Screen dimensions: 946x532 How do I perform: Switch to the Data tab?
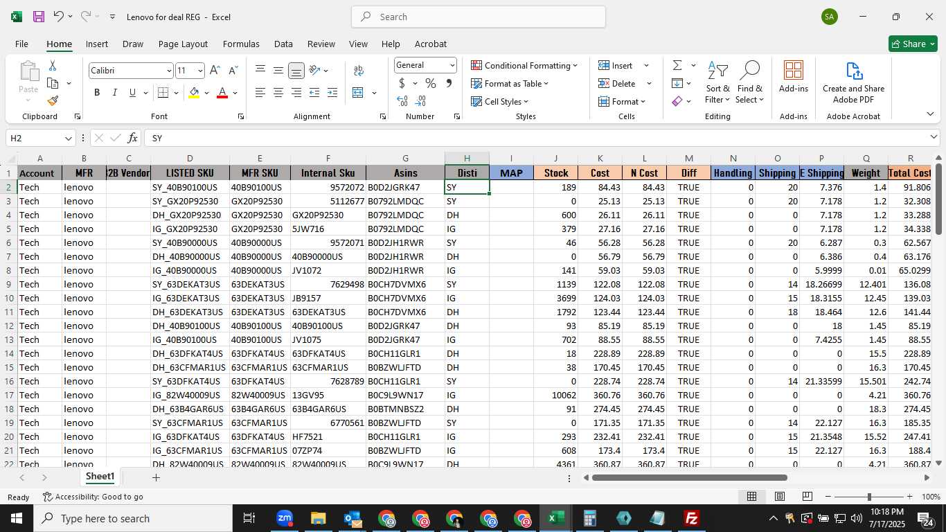tap(283, 44)
